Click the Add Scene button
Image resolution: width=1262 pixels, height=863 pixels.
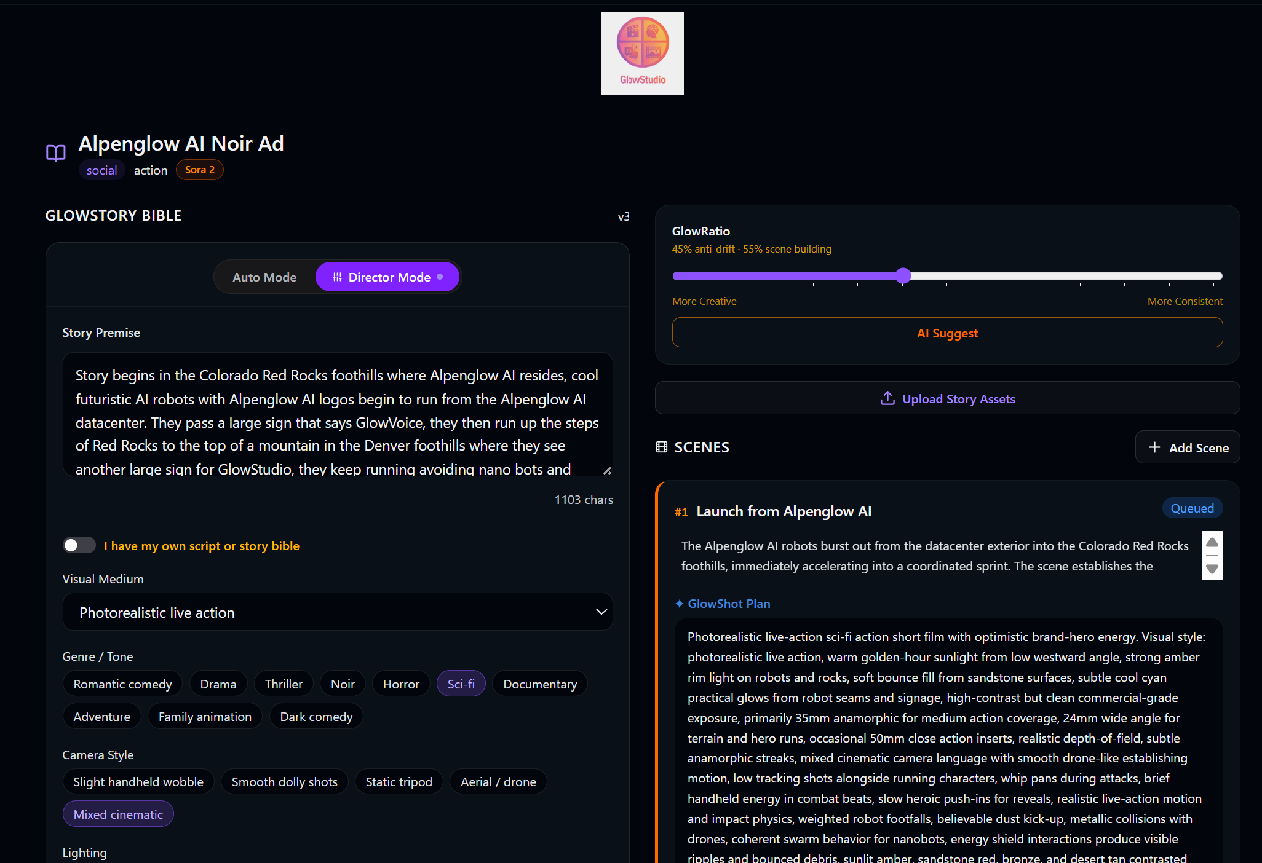(1188, 447)
